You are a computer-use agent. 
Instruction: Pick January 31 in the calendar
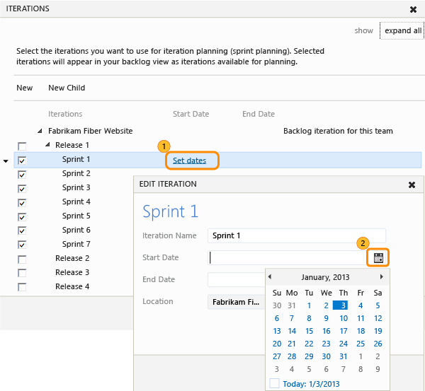(344, 356)
